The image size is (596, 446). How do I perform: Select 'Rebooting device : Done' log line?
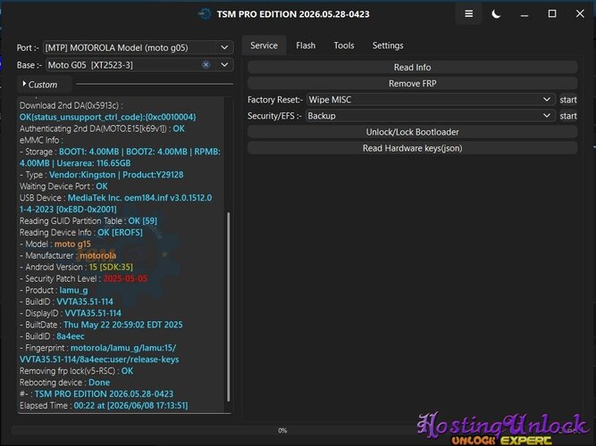click(64, 383)
